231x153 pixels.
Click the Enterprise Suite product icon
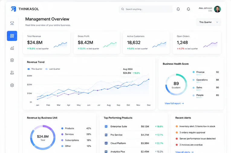click(106, 126)
